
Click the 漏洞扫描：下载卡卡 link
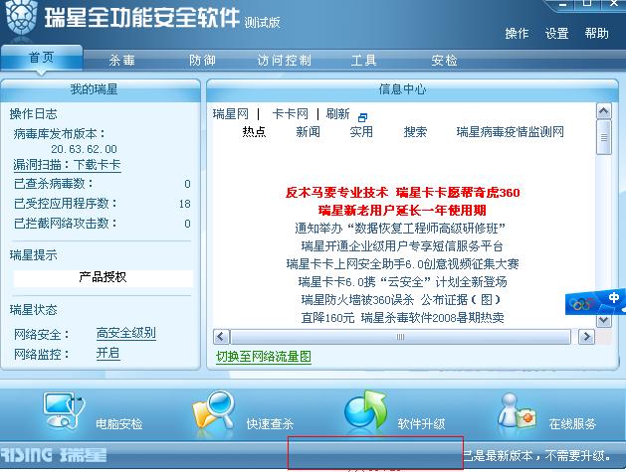[x=67, y=165]
